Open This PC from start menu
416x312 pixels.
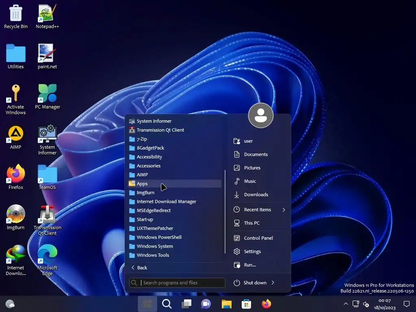tap(260, 223)
